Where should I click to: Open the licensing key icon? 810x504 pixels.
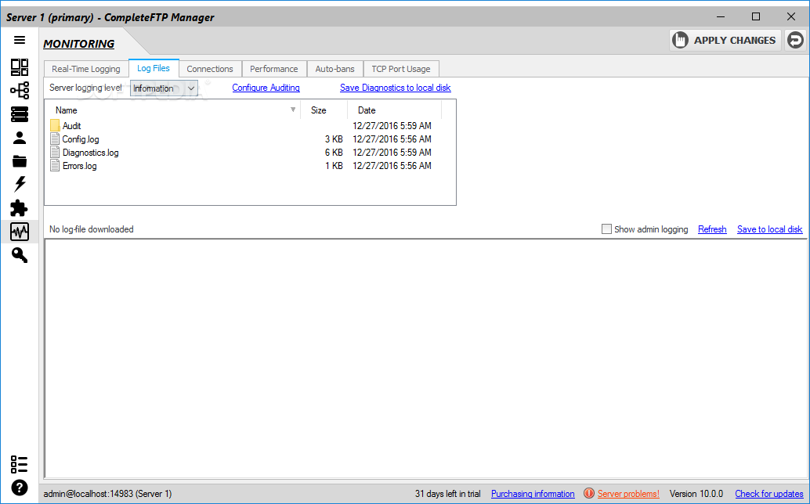(x=20, y=255)
